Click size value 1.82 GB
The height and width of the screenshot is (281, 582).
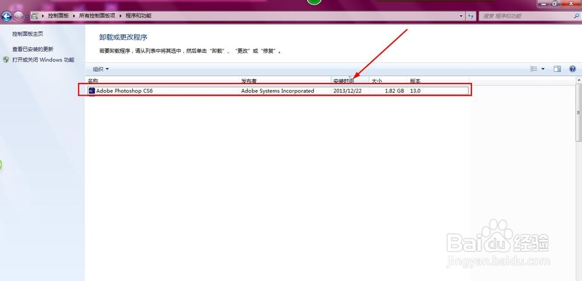pos(394,91)
